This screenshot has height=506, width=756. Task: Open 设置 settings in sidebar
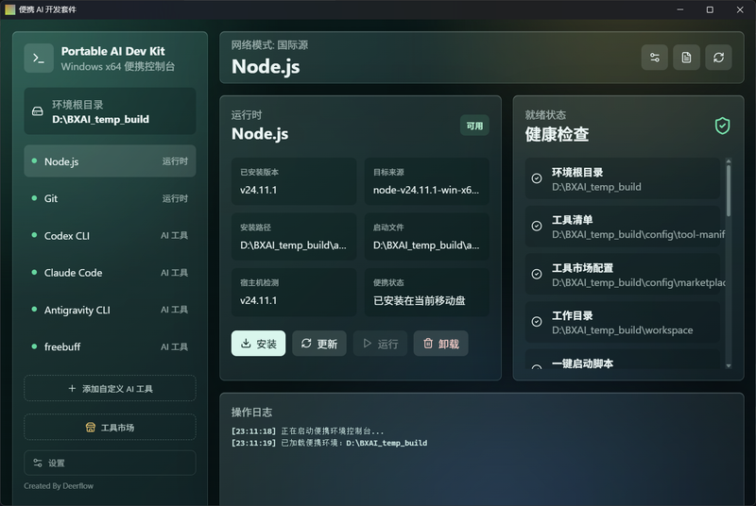[110, 464]
